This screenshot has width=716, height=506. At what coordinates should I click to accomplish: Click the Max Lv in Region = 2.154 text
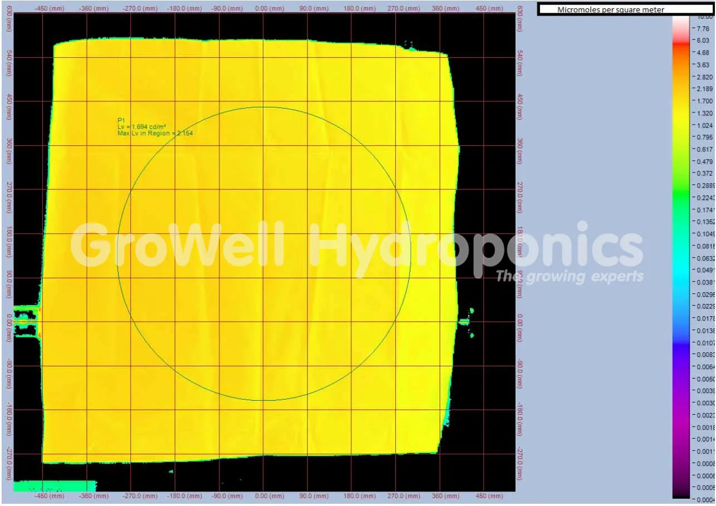click(x=155, y=134)
